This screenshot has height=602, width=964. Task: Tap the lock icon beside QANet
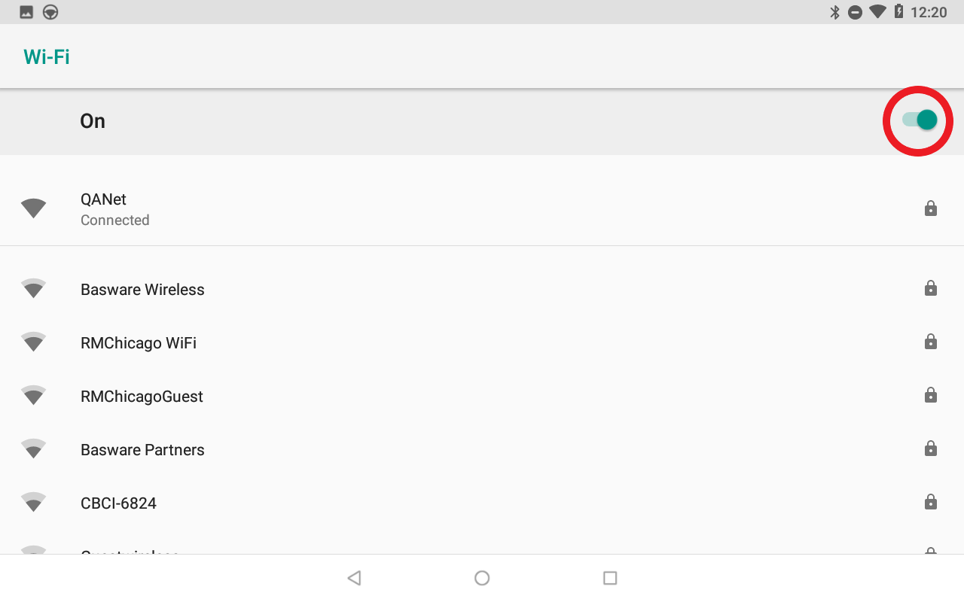931,208
